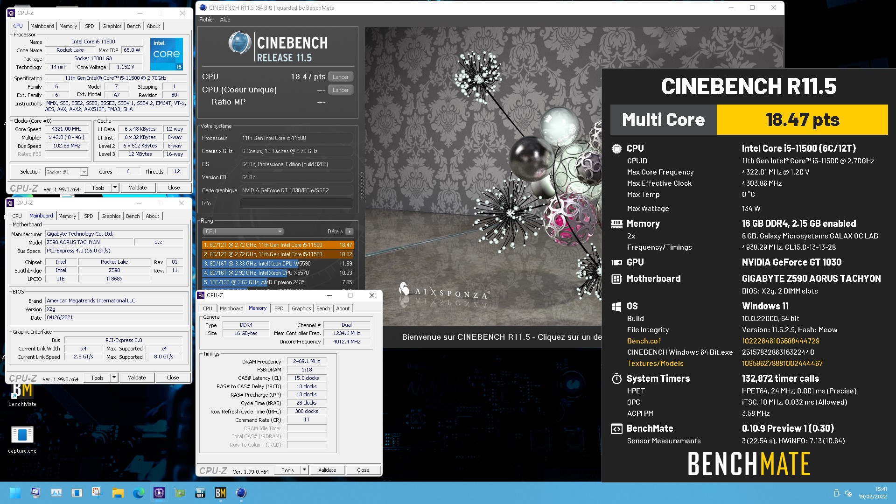
Task: Click the CPU-Z Mainboard window title icon
Action: point(10,203)
